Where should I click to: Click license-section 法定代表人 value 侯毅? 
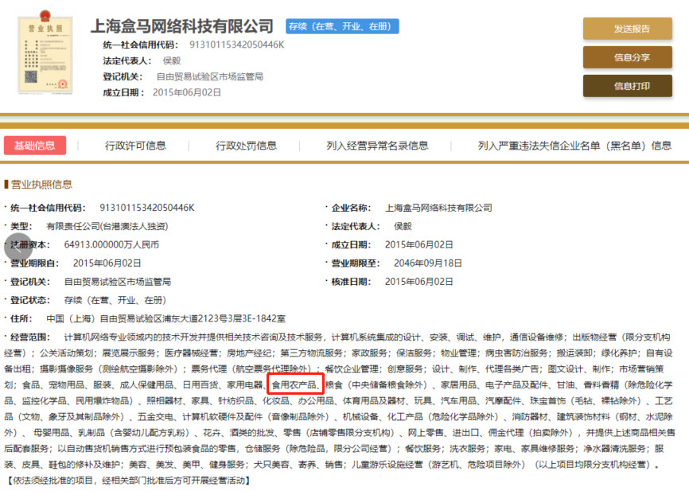point(403,226)
